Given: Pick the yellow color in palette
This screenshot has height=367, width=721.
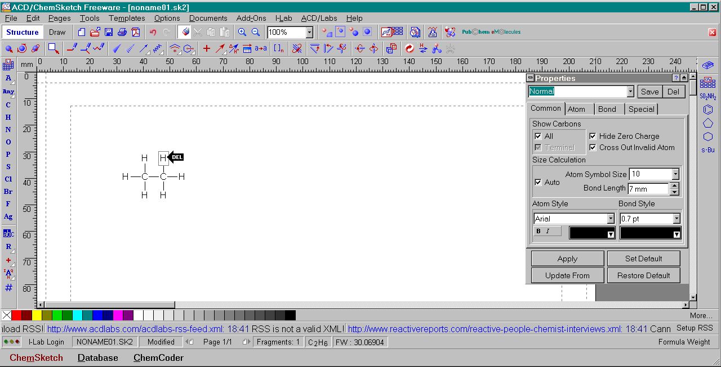Looking at the screenshot, I should click(37, 315).
